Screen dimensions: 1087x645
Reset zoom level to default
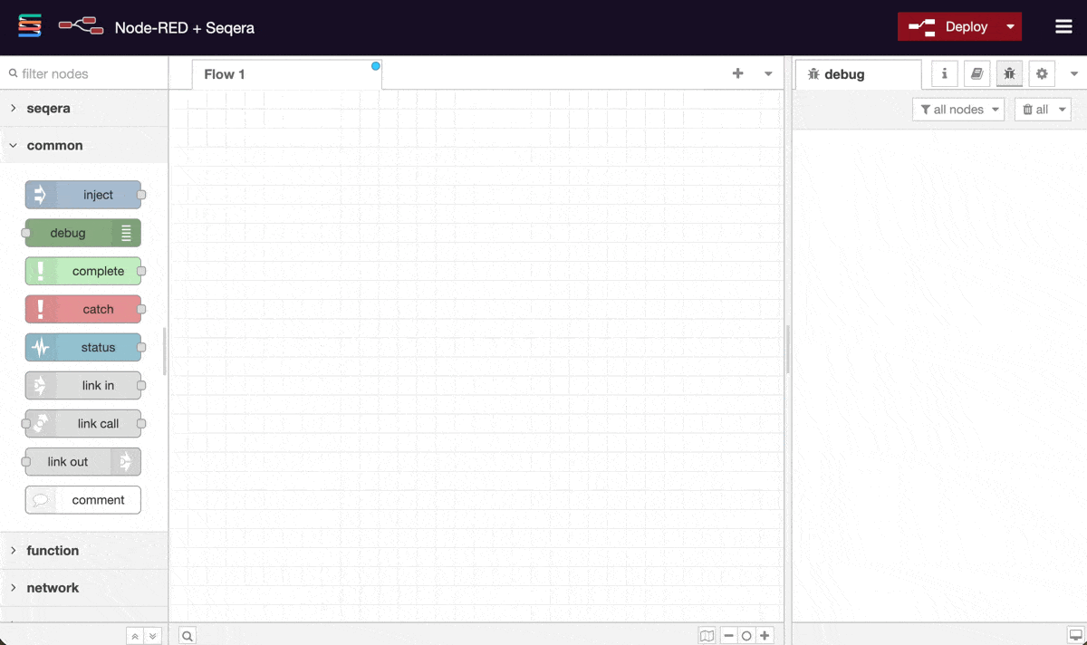(x=746, y=636)
